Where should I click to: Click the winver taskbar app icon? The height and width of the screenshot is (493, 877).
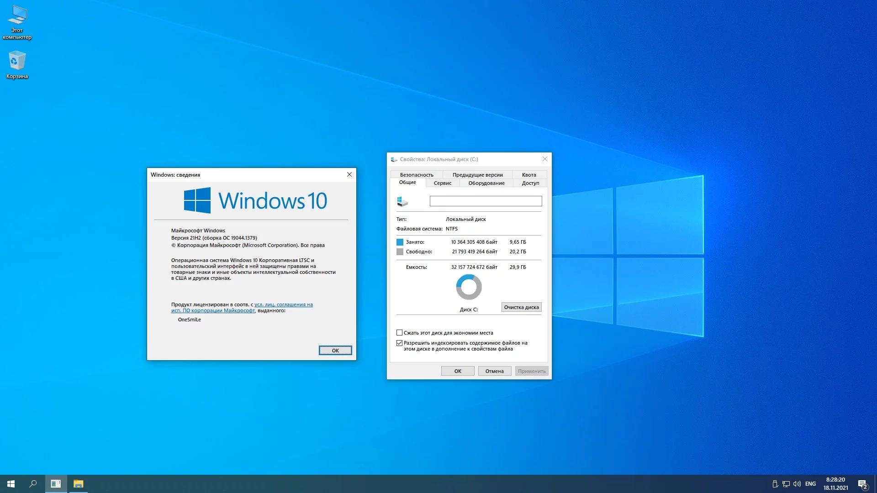(56, 484)
